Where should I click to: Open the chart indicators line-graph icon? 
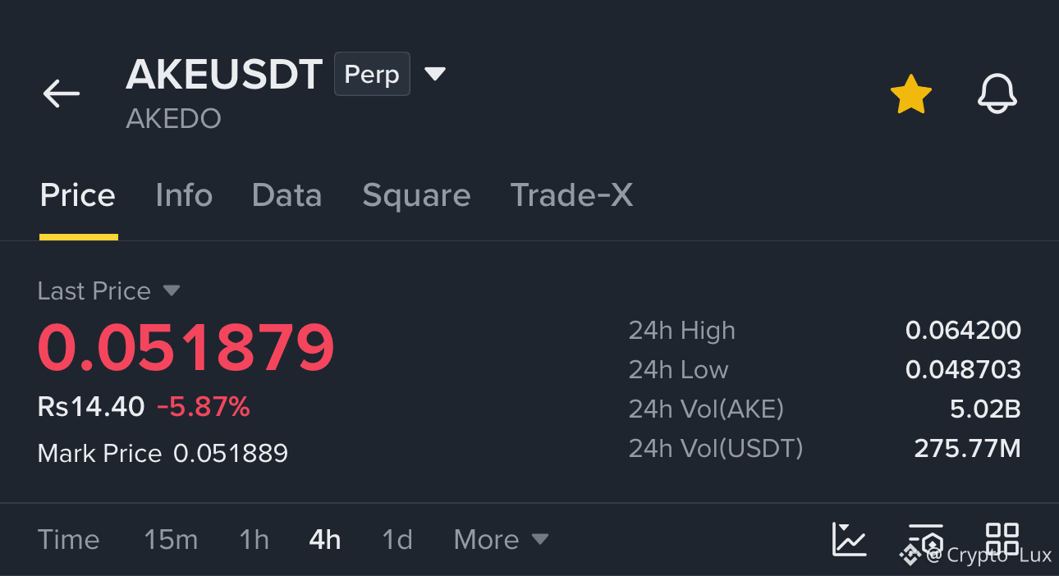point(849,539)
